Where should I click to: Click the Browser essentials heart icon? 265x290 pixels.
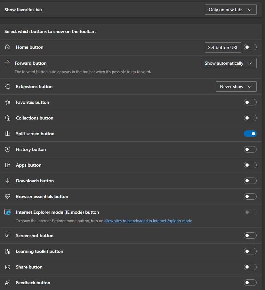click(x=8, y=196)
